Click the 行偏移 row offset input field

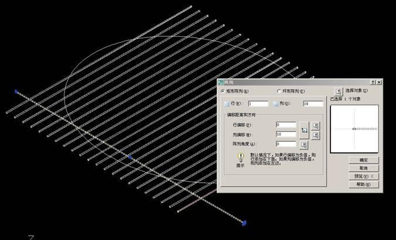click(x=286, y=125)
